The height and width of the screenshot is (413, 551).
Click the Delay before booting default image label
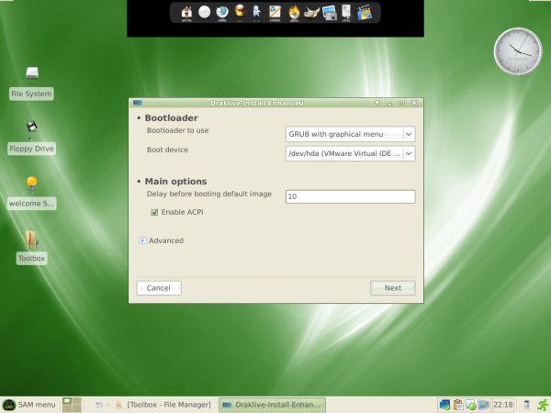pyautogui.click(x=209, y=194)
